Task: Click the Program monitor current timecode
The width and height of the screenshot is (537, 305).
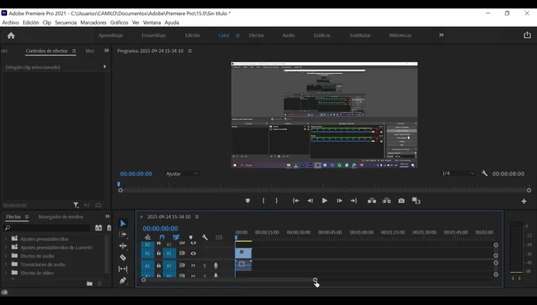Action: 136,174
